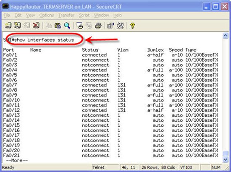Click the Paste toolbar icon
Viewport: 231px width, 172px height.
[58, 26]
